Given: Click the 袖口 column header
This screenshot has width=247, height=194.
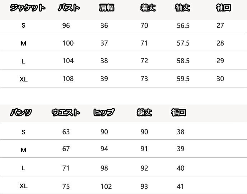Looking at the screenshot, I should coord(223,8).
